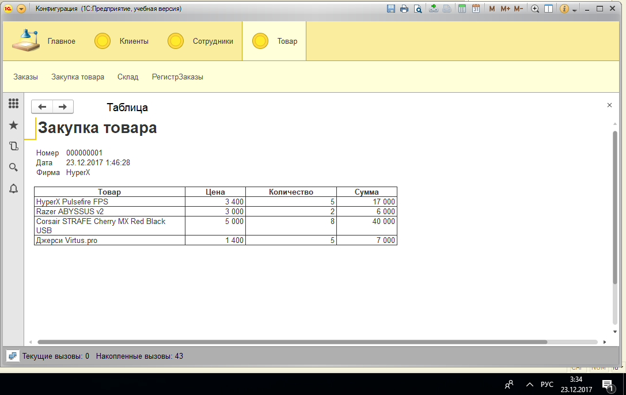Open Windows Action Center notification icon
The width and height of the screenshot is (626, 395).
click(x=608, y=385)
